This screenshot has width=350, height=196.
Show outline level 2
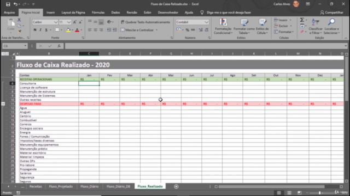[7, 54]
